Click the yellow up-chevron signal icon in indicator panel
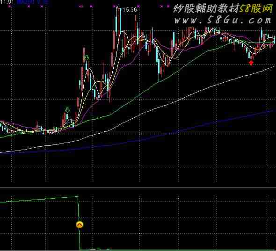276x251 pixels. (x=80, y=225)
